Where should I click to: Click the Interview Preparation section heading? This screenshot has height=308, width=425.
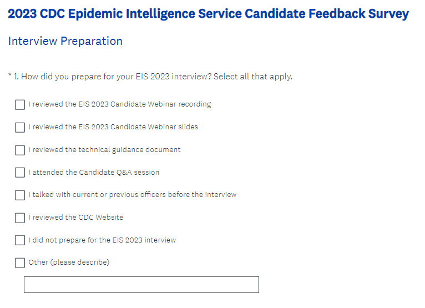click(x=65, y=42)
